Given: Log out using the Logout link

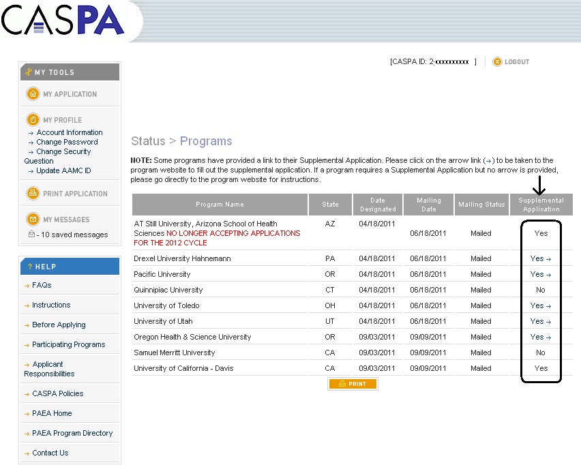Looking at the screenshot, I should coord(517,62).
